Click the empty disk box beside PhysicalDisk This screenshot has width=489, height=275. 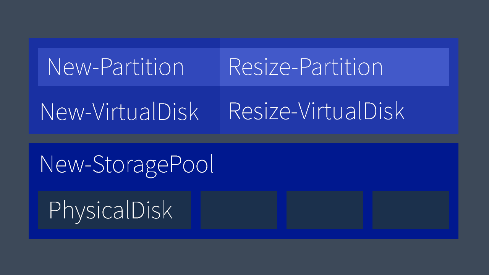238,210
